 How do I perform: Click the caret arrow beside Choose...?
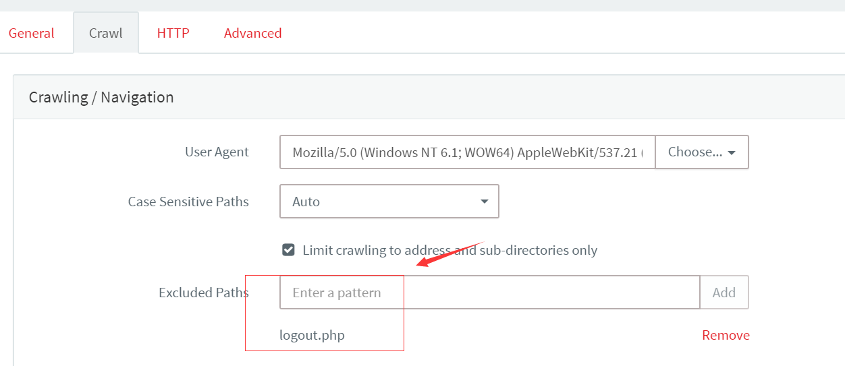coord(732,153)
